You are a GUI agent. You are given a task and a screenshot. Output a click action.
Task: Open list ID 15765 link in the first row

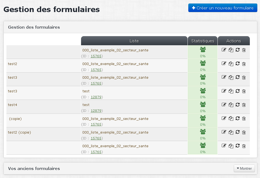point(96,56)
